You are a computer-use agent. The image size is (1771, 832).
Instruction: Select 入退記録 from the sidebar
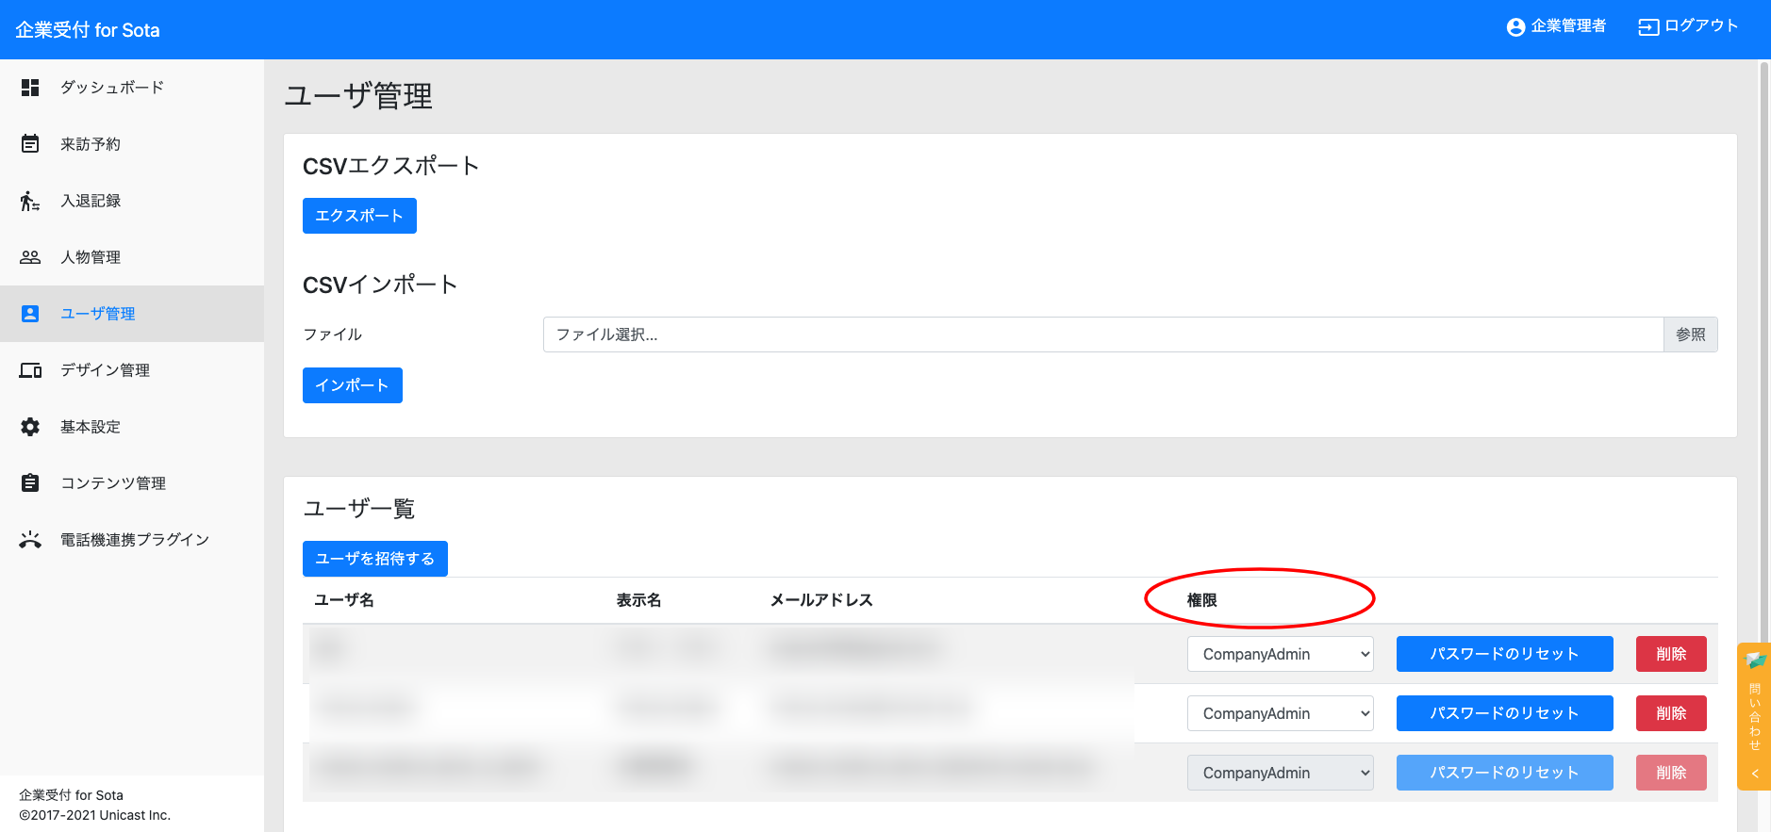tap(132, 201)
